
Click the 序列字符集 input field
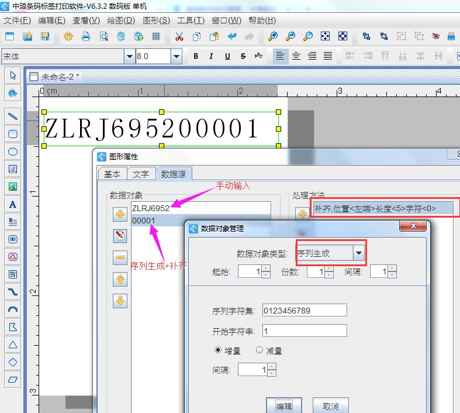point(305,310)
